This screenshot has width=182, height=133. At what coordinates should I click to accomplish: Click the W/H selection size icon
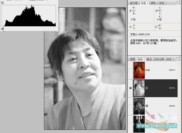click(x=156, y=27)
